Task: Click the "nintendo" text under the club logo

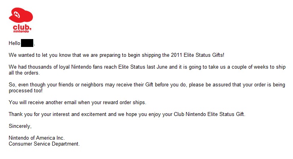Action: tap(22, 30)
